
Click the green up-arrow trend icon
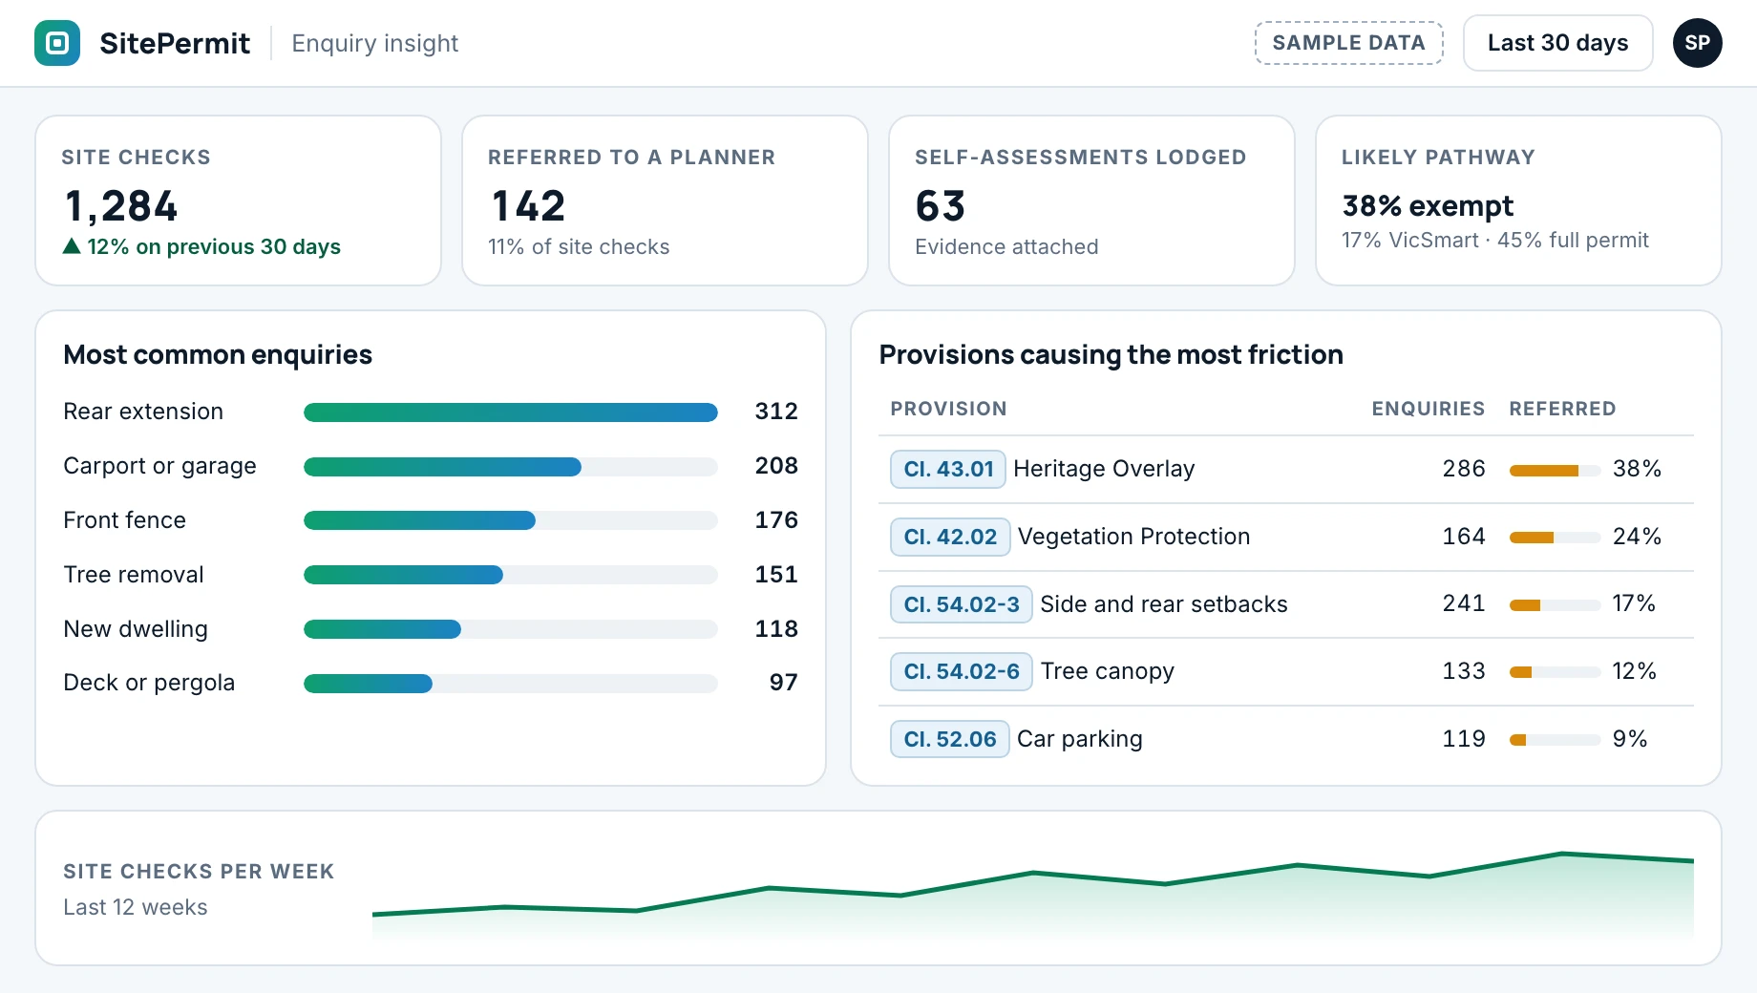point(72,246)
